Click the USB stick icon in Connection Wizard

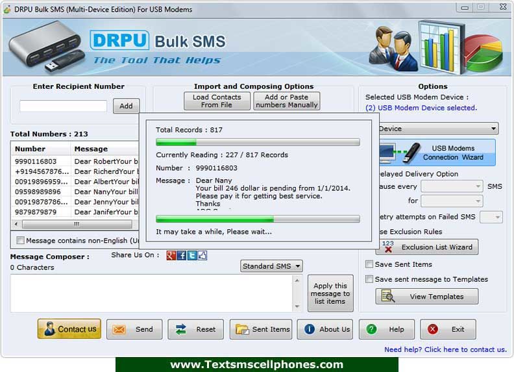[411, 153]
